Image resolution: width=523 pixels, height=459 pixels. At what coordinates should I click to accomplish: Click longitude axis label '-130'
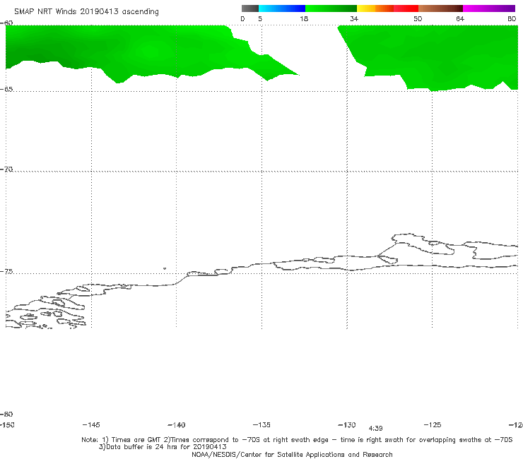347,424
